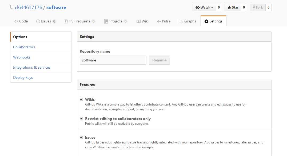The image size is (287, 156).
Task: Click the Rename button
Action: coord(160,60)
